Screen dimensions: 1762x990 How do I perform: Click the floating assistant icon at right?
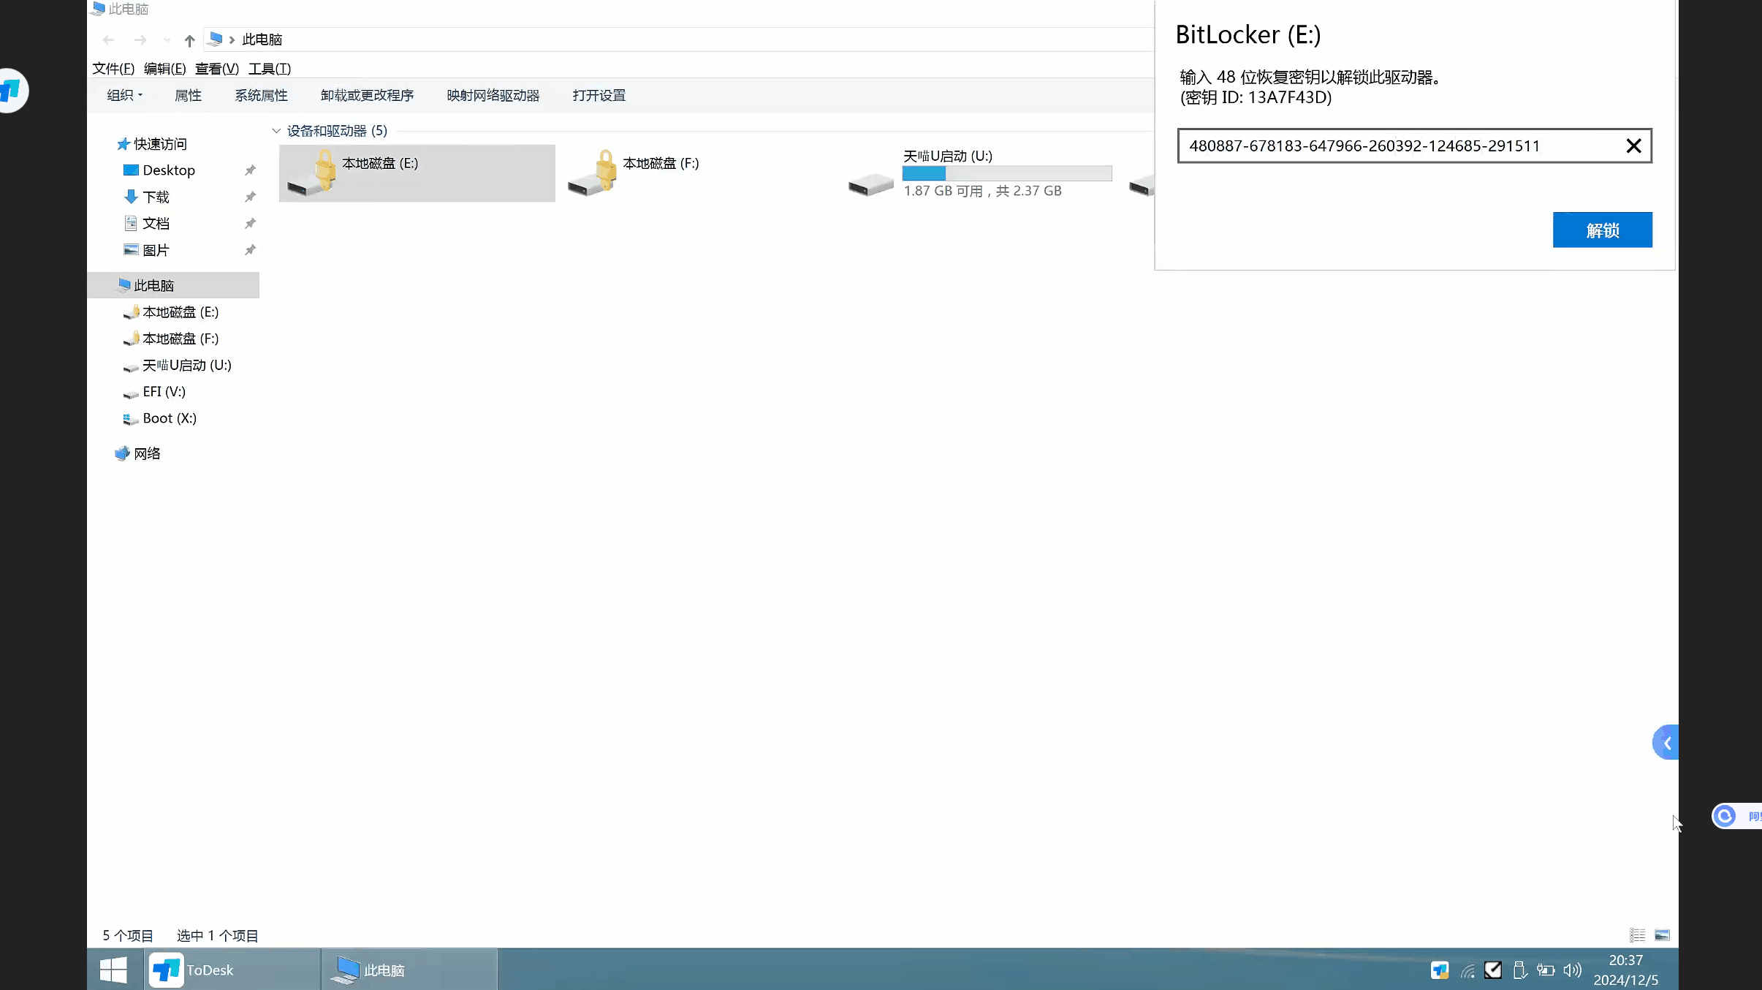coord(1725,816)
